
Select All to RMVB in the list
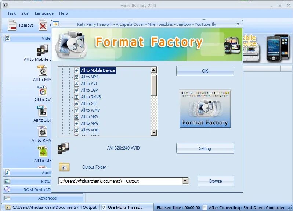click(91, 97)
